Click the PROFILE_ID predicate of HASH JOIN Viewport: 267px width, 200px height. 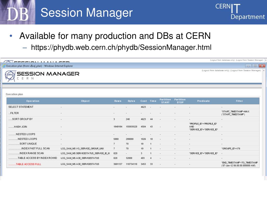click(203, 127)
